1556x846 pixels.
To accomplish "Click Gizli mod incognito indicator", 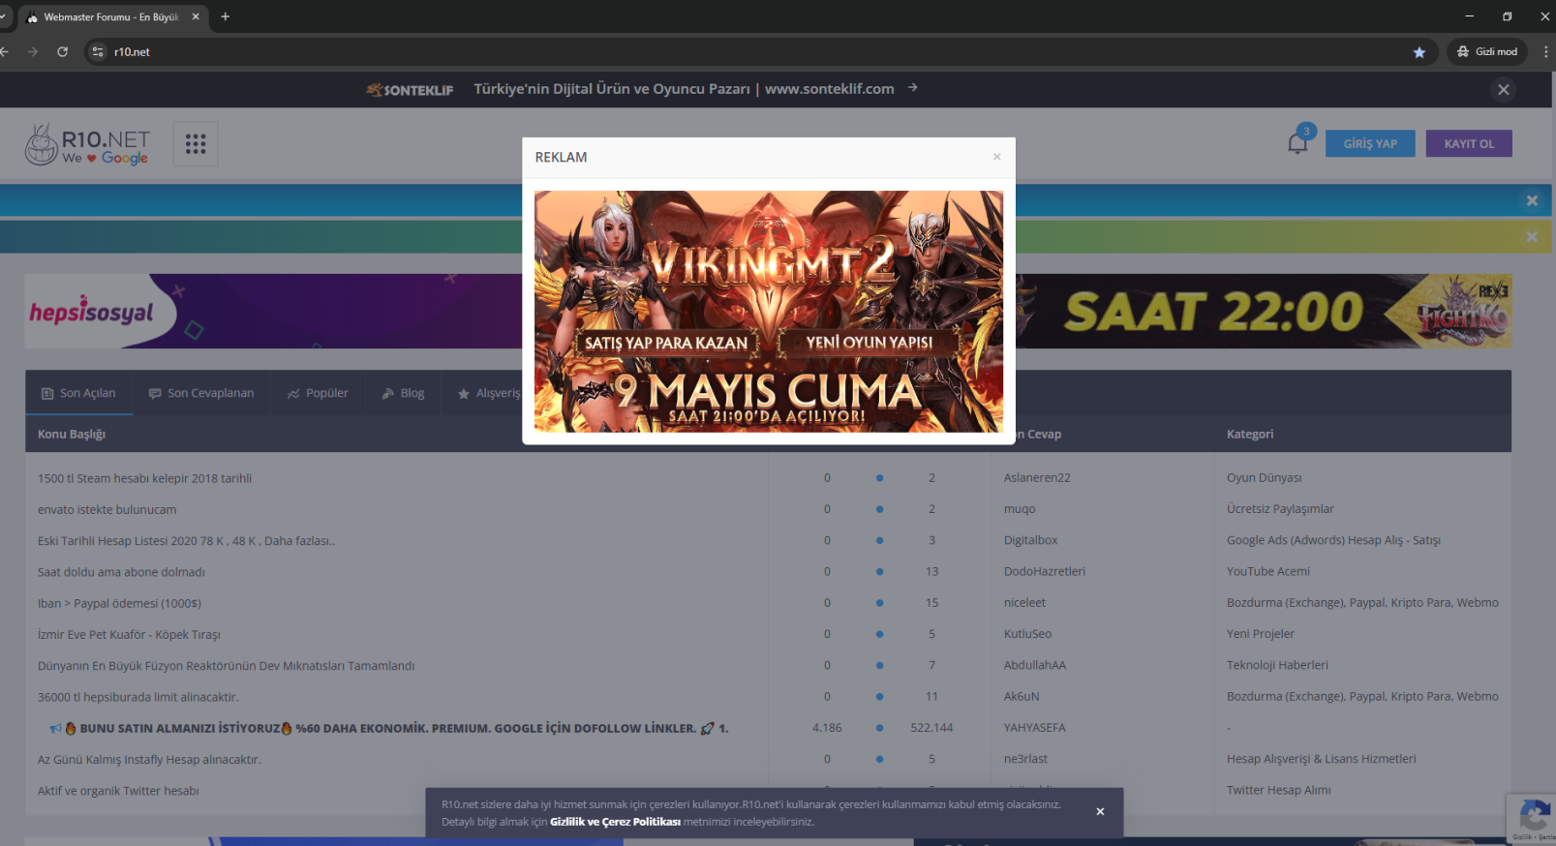I will [1487, 52].
